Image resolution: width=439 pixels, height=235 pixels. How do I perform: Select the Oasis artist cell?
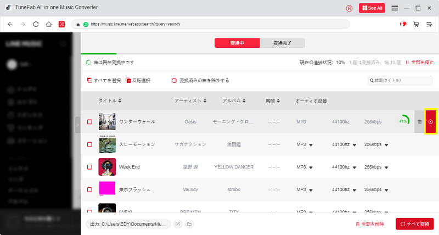(x=190, y=122)
